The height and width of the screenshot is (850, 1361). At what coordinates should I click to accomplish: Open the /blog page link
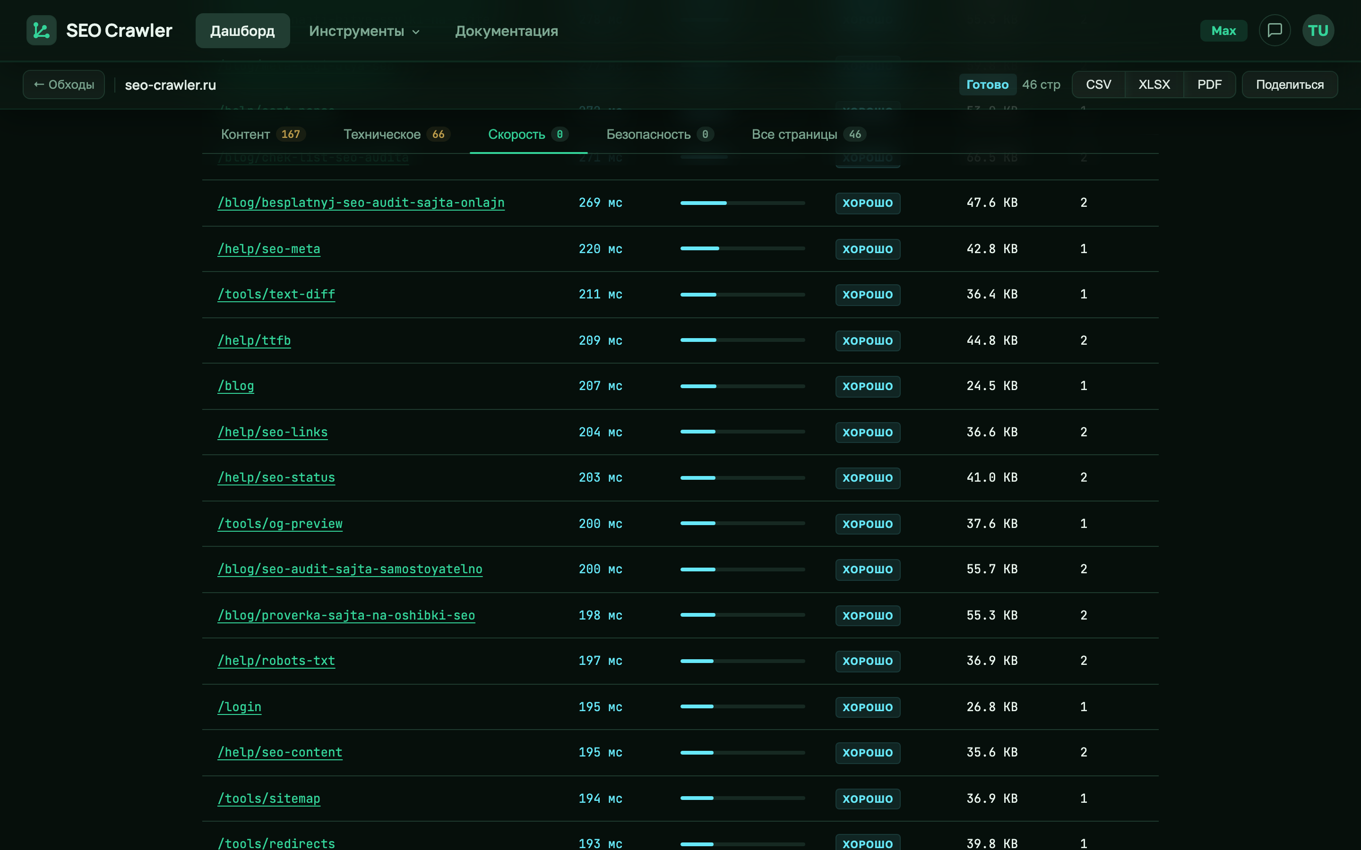tap(236, 386)
